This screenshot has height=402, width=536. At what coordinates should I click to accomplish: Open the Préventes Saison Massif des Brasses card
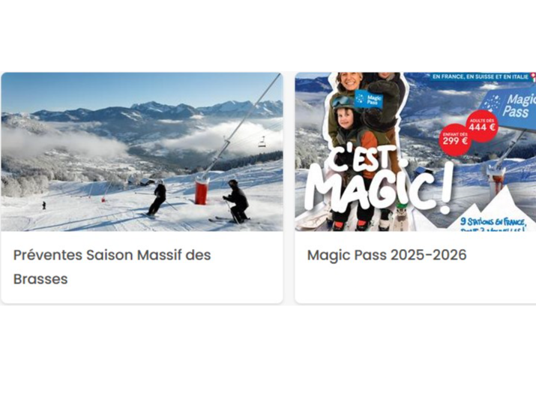pos(142,187)
